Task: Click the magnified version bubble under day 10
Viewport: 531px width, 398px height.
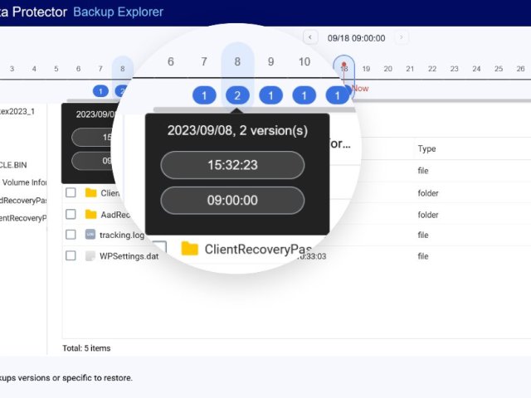Action: (x=304, y=95)
